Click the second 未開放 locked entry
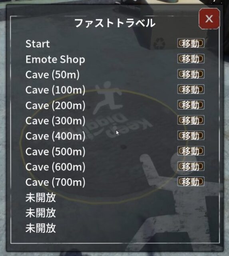Viewport: 229px width, 256px height. 41,213
